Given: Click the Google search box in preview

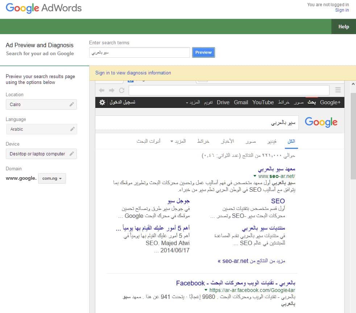Looking at the screenshot, I should (x=197, y=123).
